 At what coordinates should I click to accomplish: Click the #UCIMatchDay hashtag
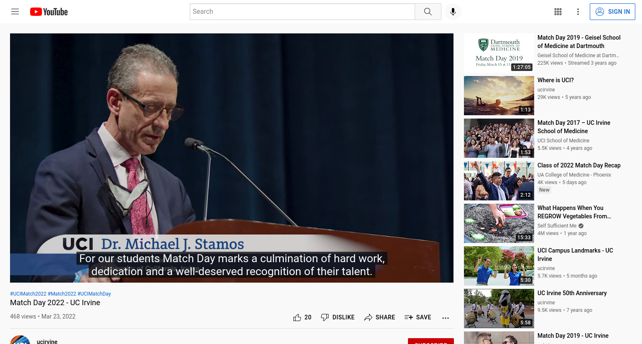pyautogui.click(x=94, y=294)
